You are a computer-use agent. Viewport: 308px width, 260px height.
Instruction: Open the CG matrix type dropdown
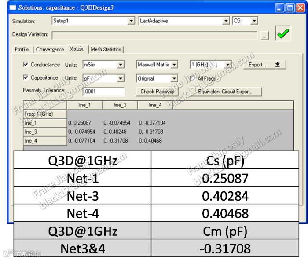(254, 21)
